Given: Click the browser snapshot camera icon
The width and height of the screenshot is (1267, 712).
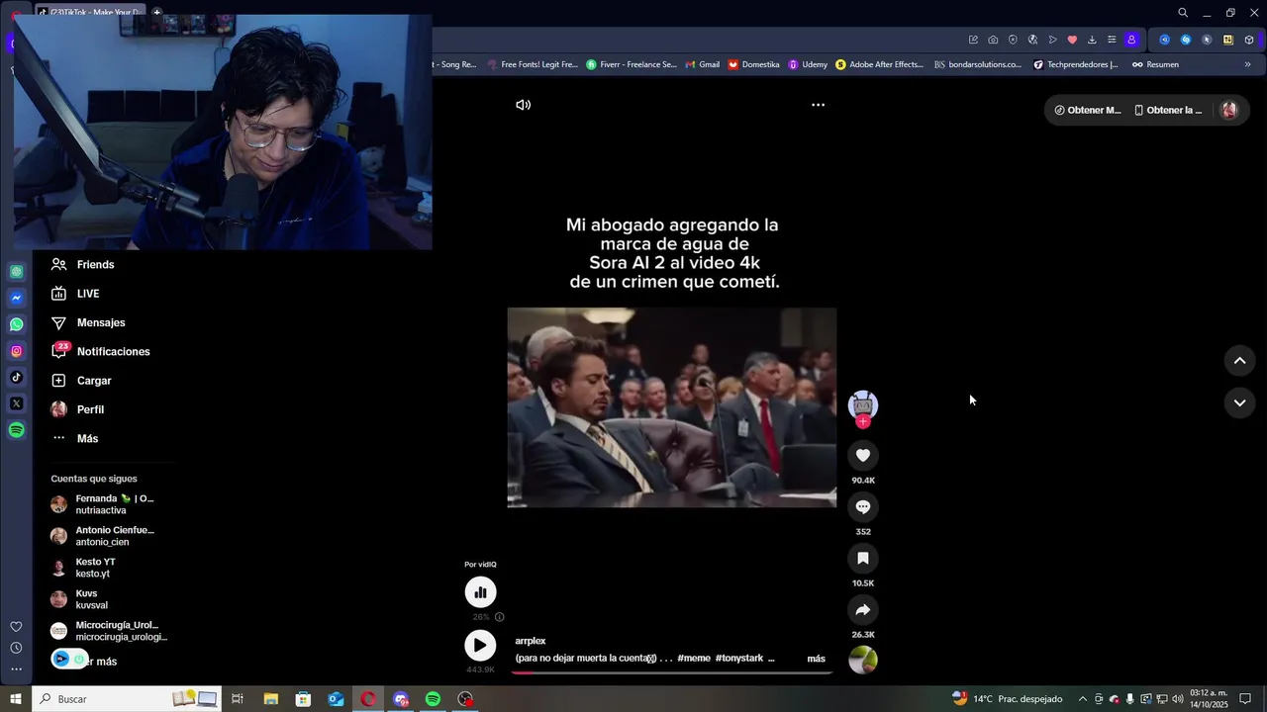Looking at the screenshot, I should coord(993,40).
